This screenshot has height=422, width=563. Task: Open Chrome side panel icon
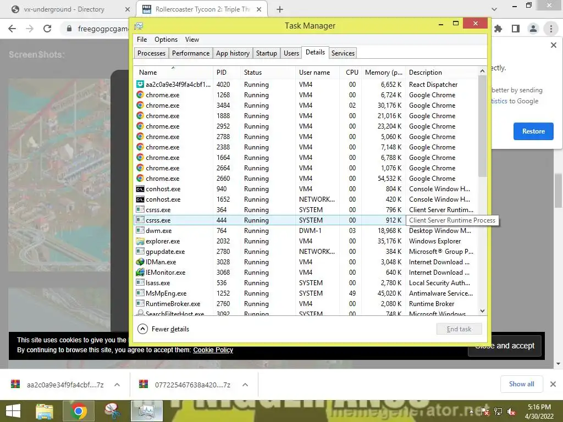[x=516, y=29]
